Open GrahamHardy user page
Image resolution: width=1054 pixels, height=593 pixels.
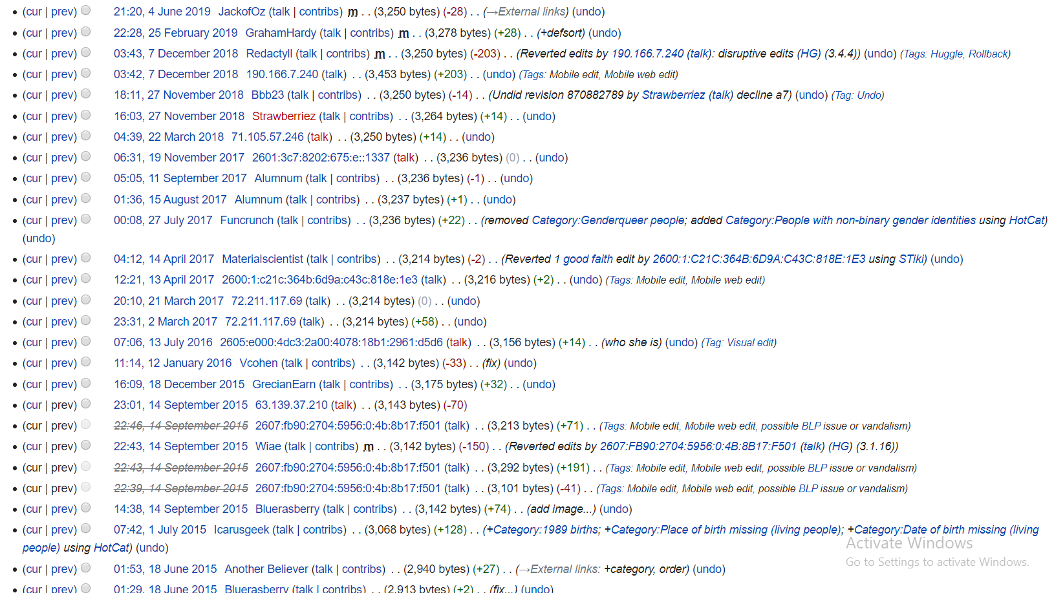click(281, 33)
